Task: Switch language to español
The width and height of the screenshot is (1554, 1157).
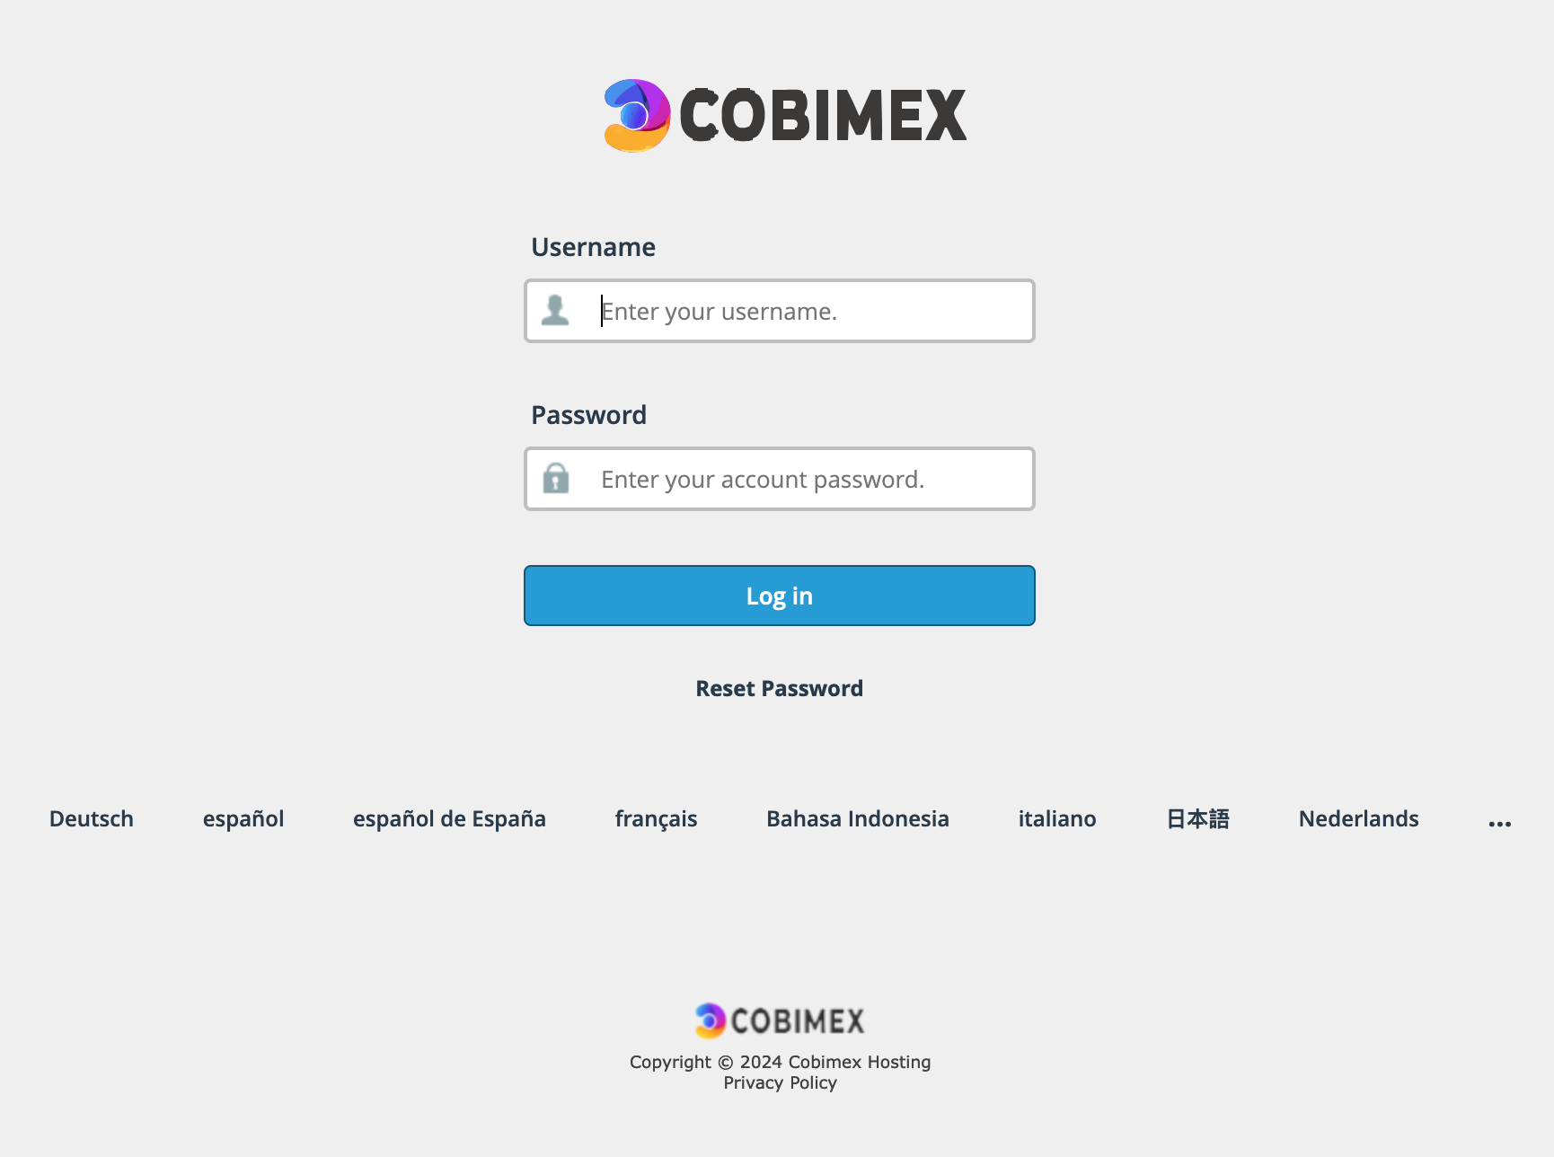Action: click(243, 818)
